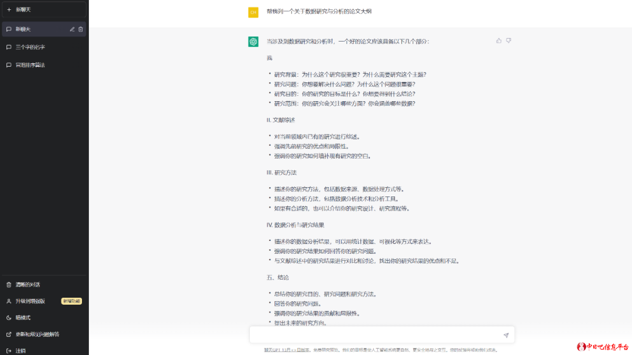Screen dimensions: 632x355
Task: Click the 新增功能 badge
Action: (x=71, y=301)
